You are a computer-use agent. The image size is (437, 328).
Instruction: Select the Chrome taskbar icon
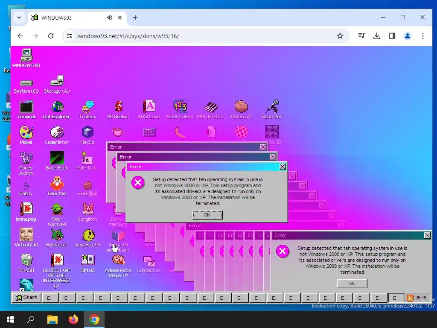point(94,319)
